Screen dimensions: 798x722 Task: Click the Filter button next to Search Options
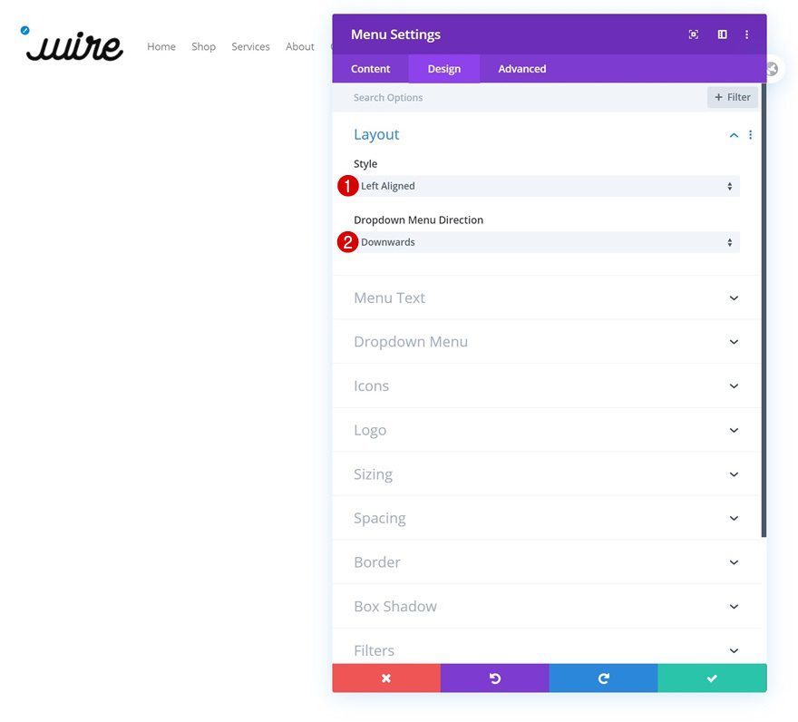(732, 97)
